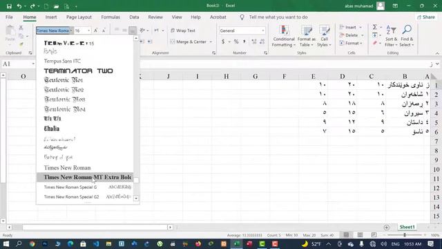Expand the Merge & Center dropdown arrow
Viewport: 442px width, 249px height.
click(x=211, y=41)
